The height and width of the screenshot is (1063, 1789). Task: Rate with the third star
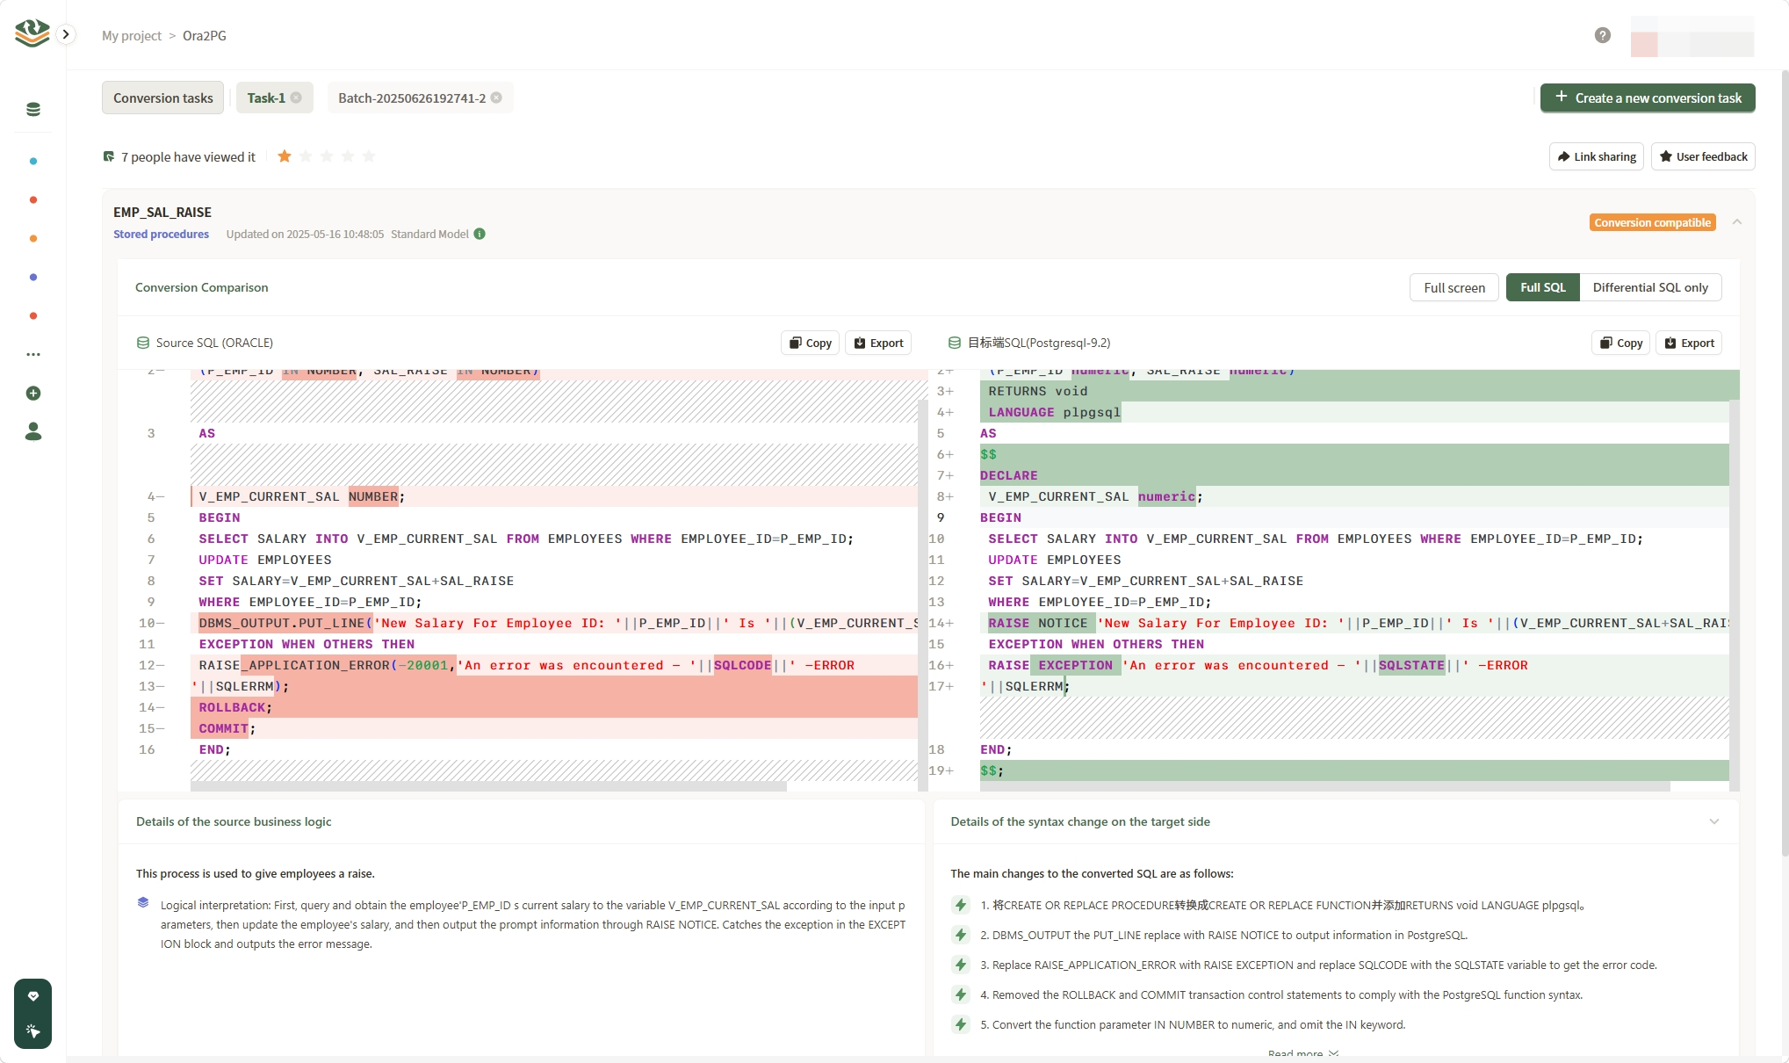pos(327,156)
